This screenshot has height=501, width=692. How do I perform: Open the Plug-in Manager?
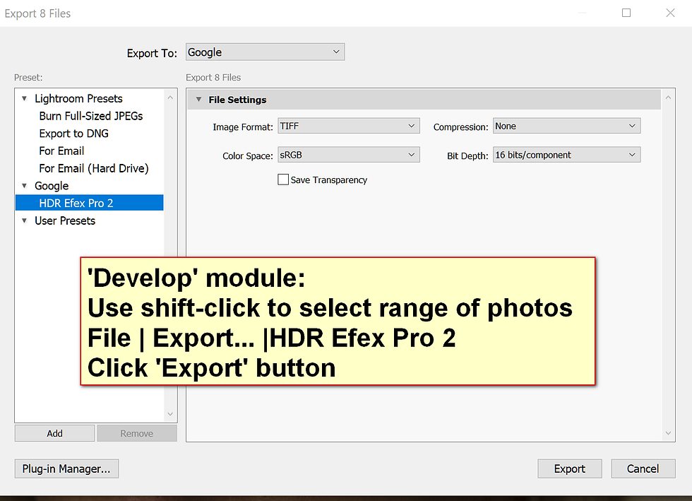click(x=66, y=468)
